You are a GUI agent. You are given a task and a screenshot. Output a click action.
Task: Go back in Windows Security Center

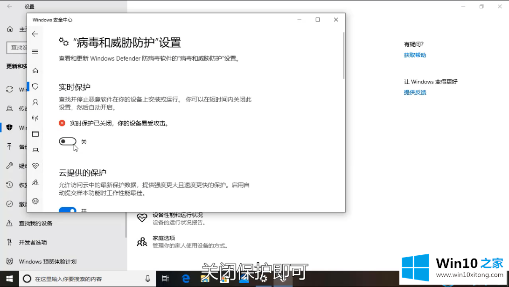pos(35,34)
